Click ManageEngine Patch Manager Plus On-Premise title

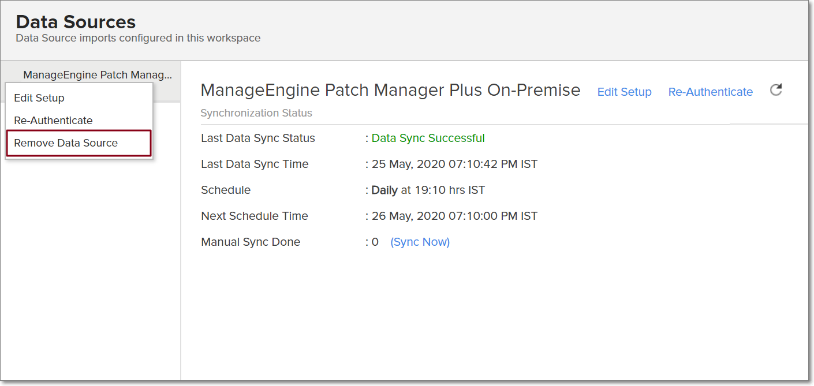point(390,91)
